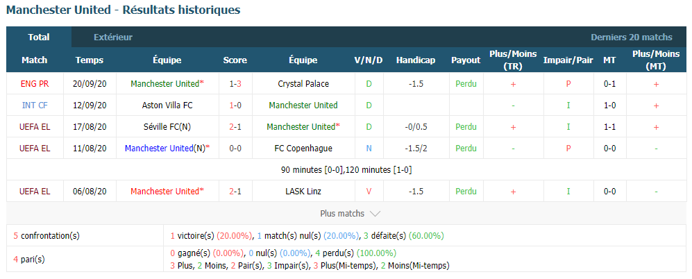692x279 pixels.
Task: Open the Derniers 20 matchs selector
Action: click(632, 37)
